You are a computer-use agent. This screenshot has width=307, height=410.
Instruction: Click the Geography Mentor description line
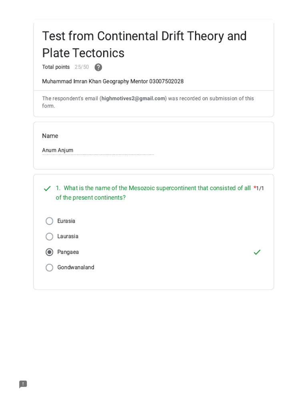click(113, 82)
